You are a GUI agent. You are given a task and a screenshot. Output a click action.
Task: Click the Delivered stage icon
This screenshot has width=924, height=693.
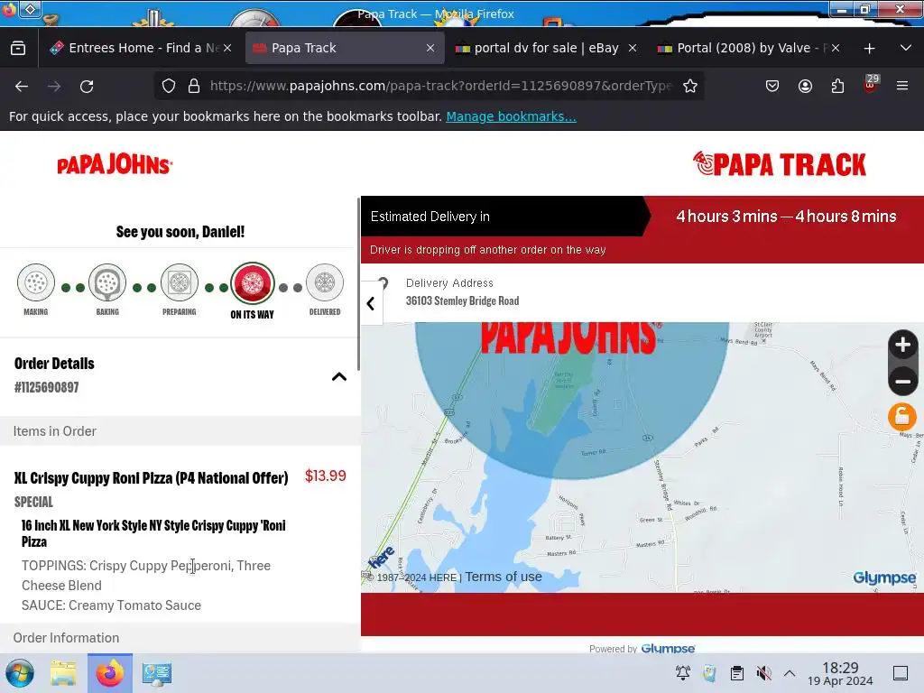[325, 282]
